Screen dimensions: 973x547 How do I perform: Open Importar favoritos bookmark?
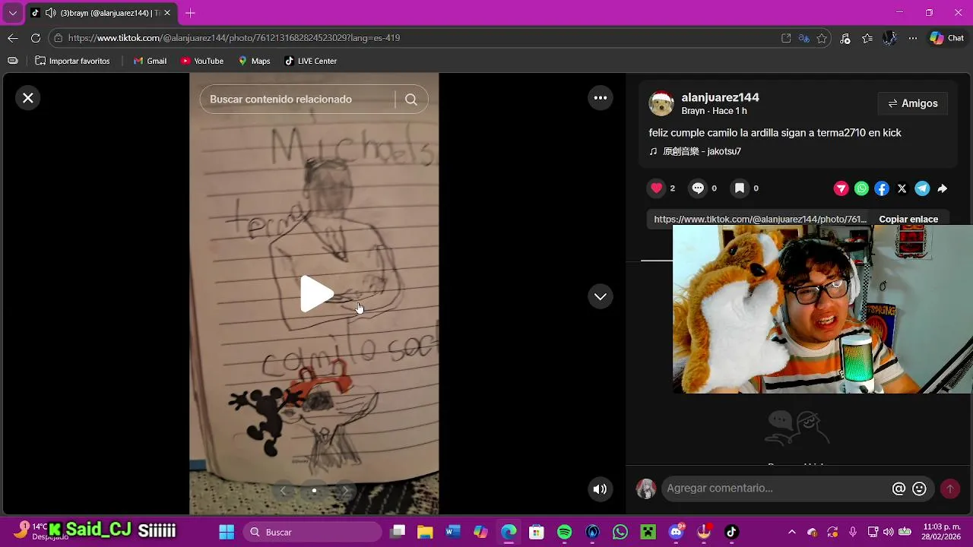tap(72, 61)
